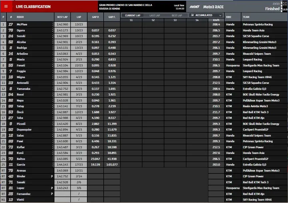Click the Local Time display
The height and width of the screenshot is (203, 288).
(179, 7)
